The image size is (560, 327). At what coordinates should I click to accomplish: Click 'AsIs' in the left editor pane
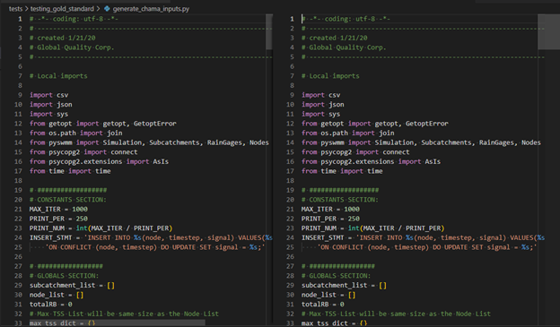click(x=161, y=161)
